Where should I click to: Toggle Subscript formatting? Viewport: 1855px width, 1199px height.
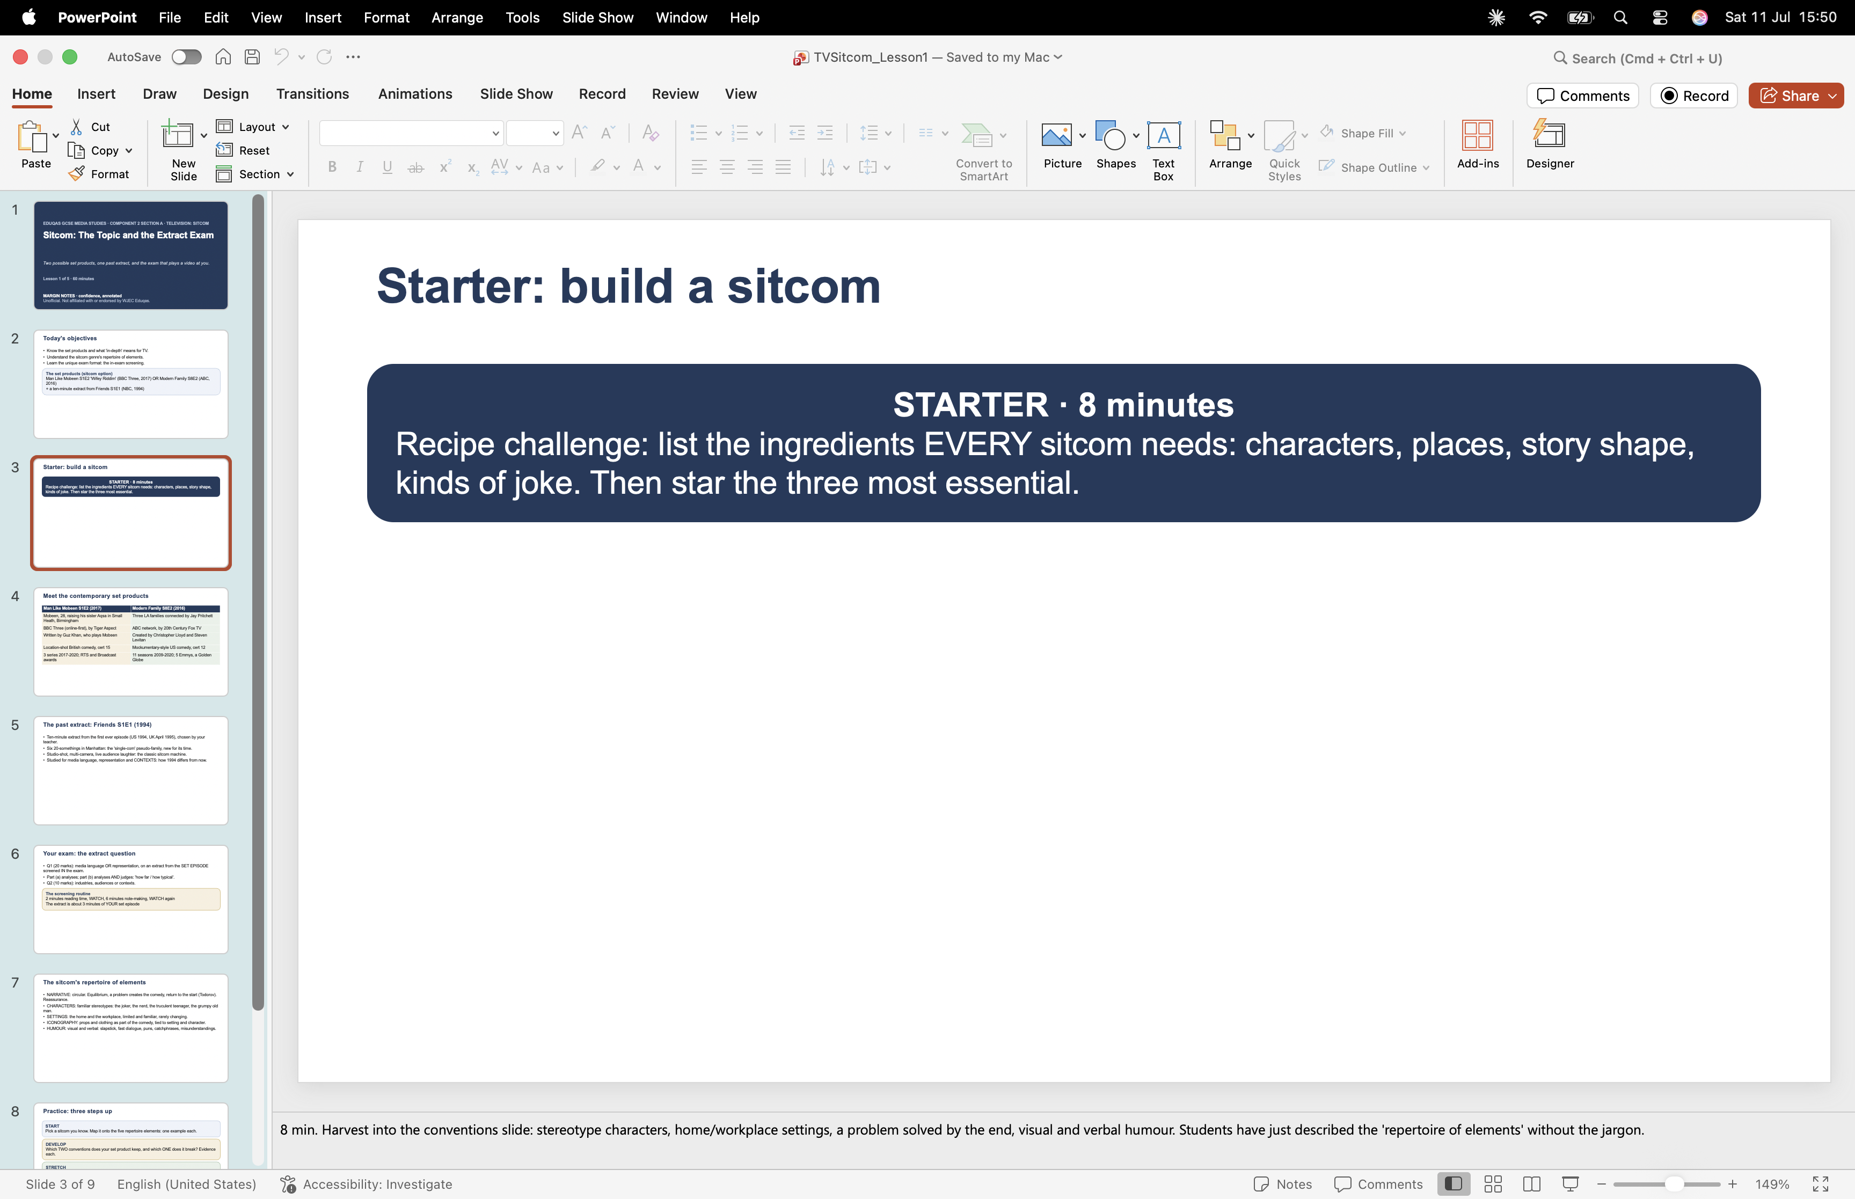pos(472,168)
